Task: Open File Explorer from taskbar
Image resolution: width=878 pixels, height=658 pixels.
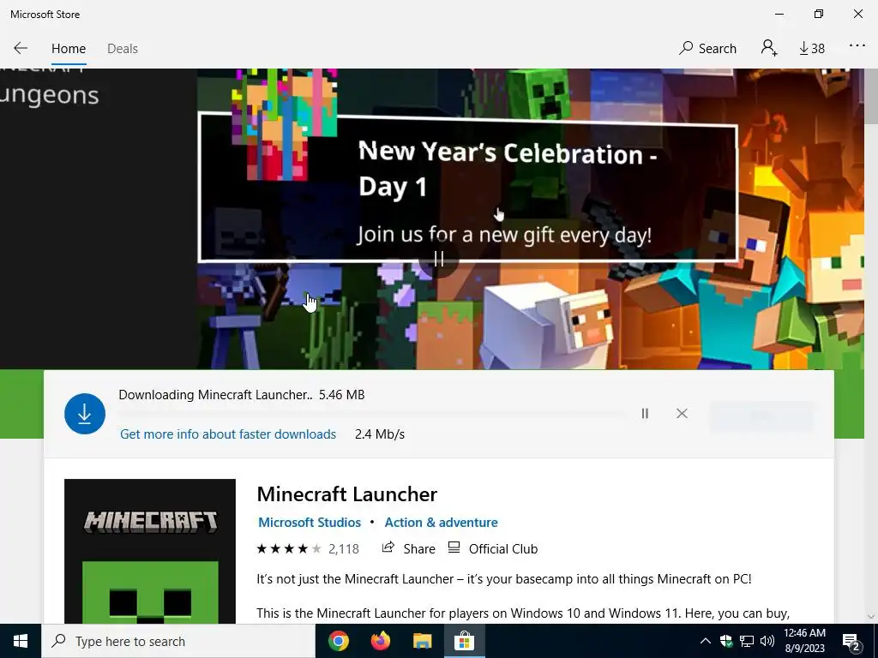Action: [422, 641]
